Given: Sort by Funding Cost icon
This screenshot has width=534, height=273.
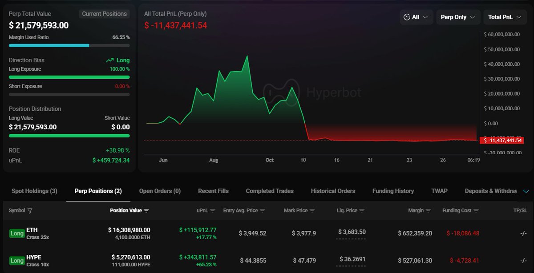Looking at the screenshot, I should [x=476, y=211].
